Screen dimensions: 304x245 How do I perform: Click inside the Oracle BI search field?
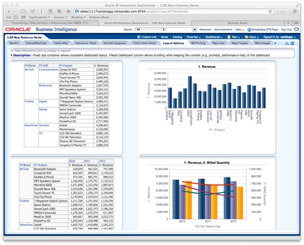coord(179,29)
